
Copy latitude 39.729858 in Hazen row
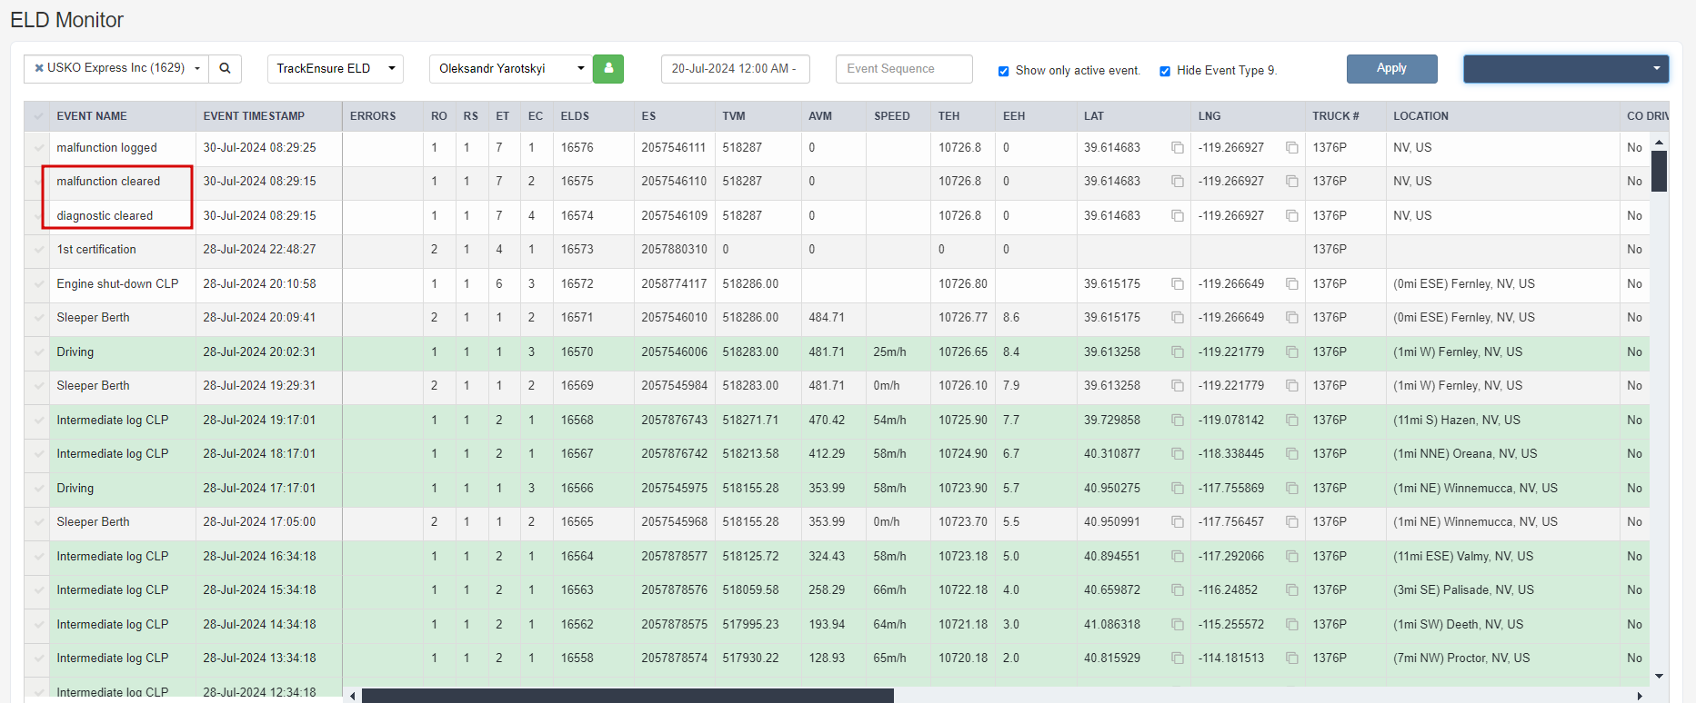[x=1178, y=420]
